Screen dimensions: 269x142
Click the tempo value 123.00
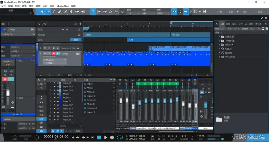click(201, 136)
